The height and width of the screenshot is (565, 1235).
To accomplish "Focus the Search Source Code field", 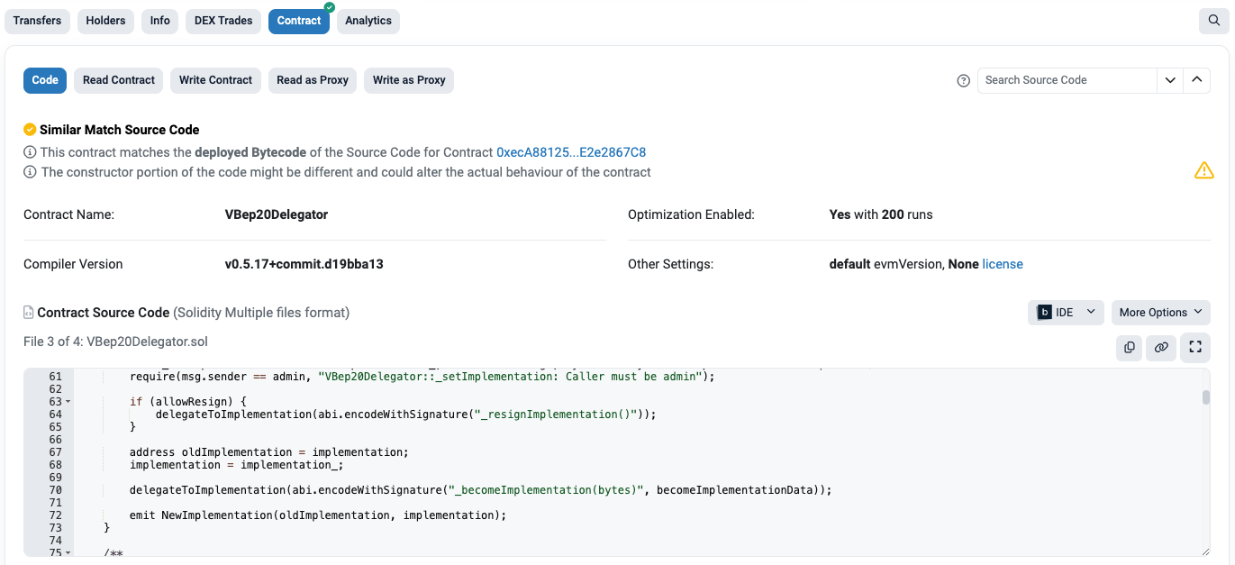I will [x=1067, y=80].
